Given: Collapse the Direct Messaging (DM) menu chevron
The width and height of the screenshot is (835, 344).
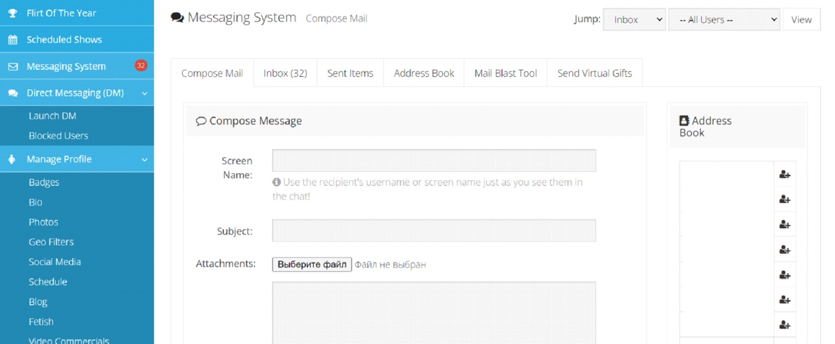Looking at the screenshot, I should click(144, 93).
